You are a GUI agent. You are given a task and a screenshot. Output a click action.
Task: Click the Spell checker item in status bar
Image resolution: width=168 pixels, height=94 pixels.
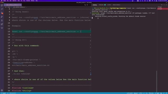pyautogui.click(x=157, y=93)
